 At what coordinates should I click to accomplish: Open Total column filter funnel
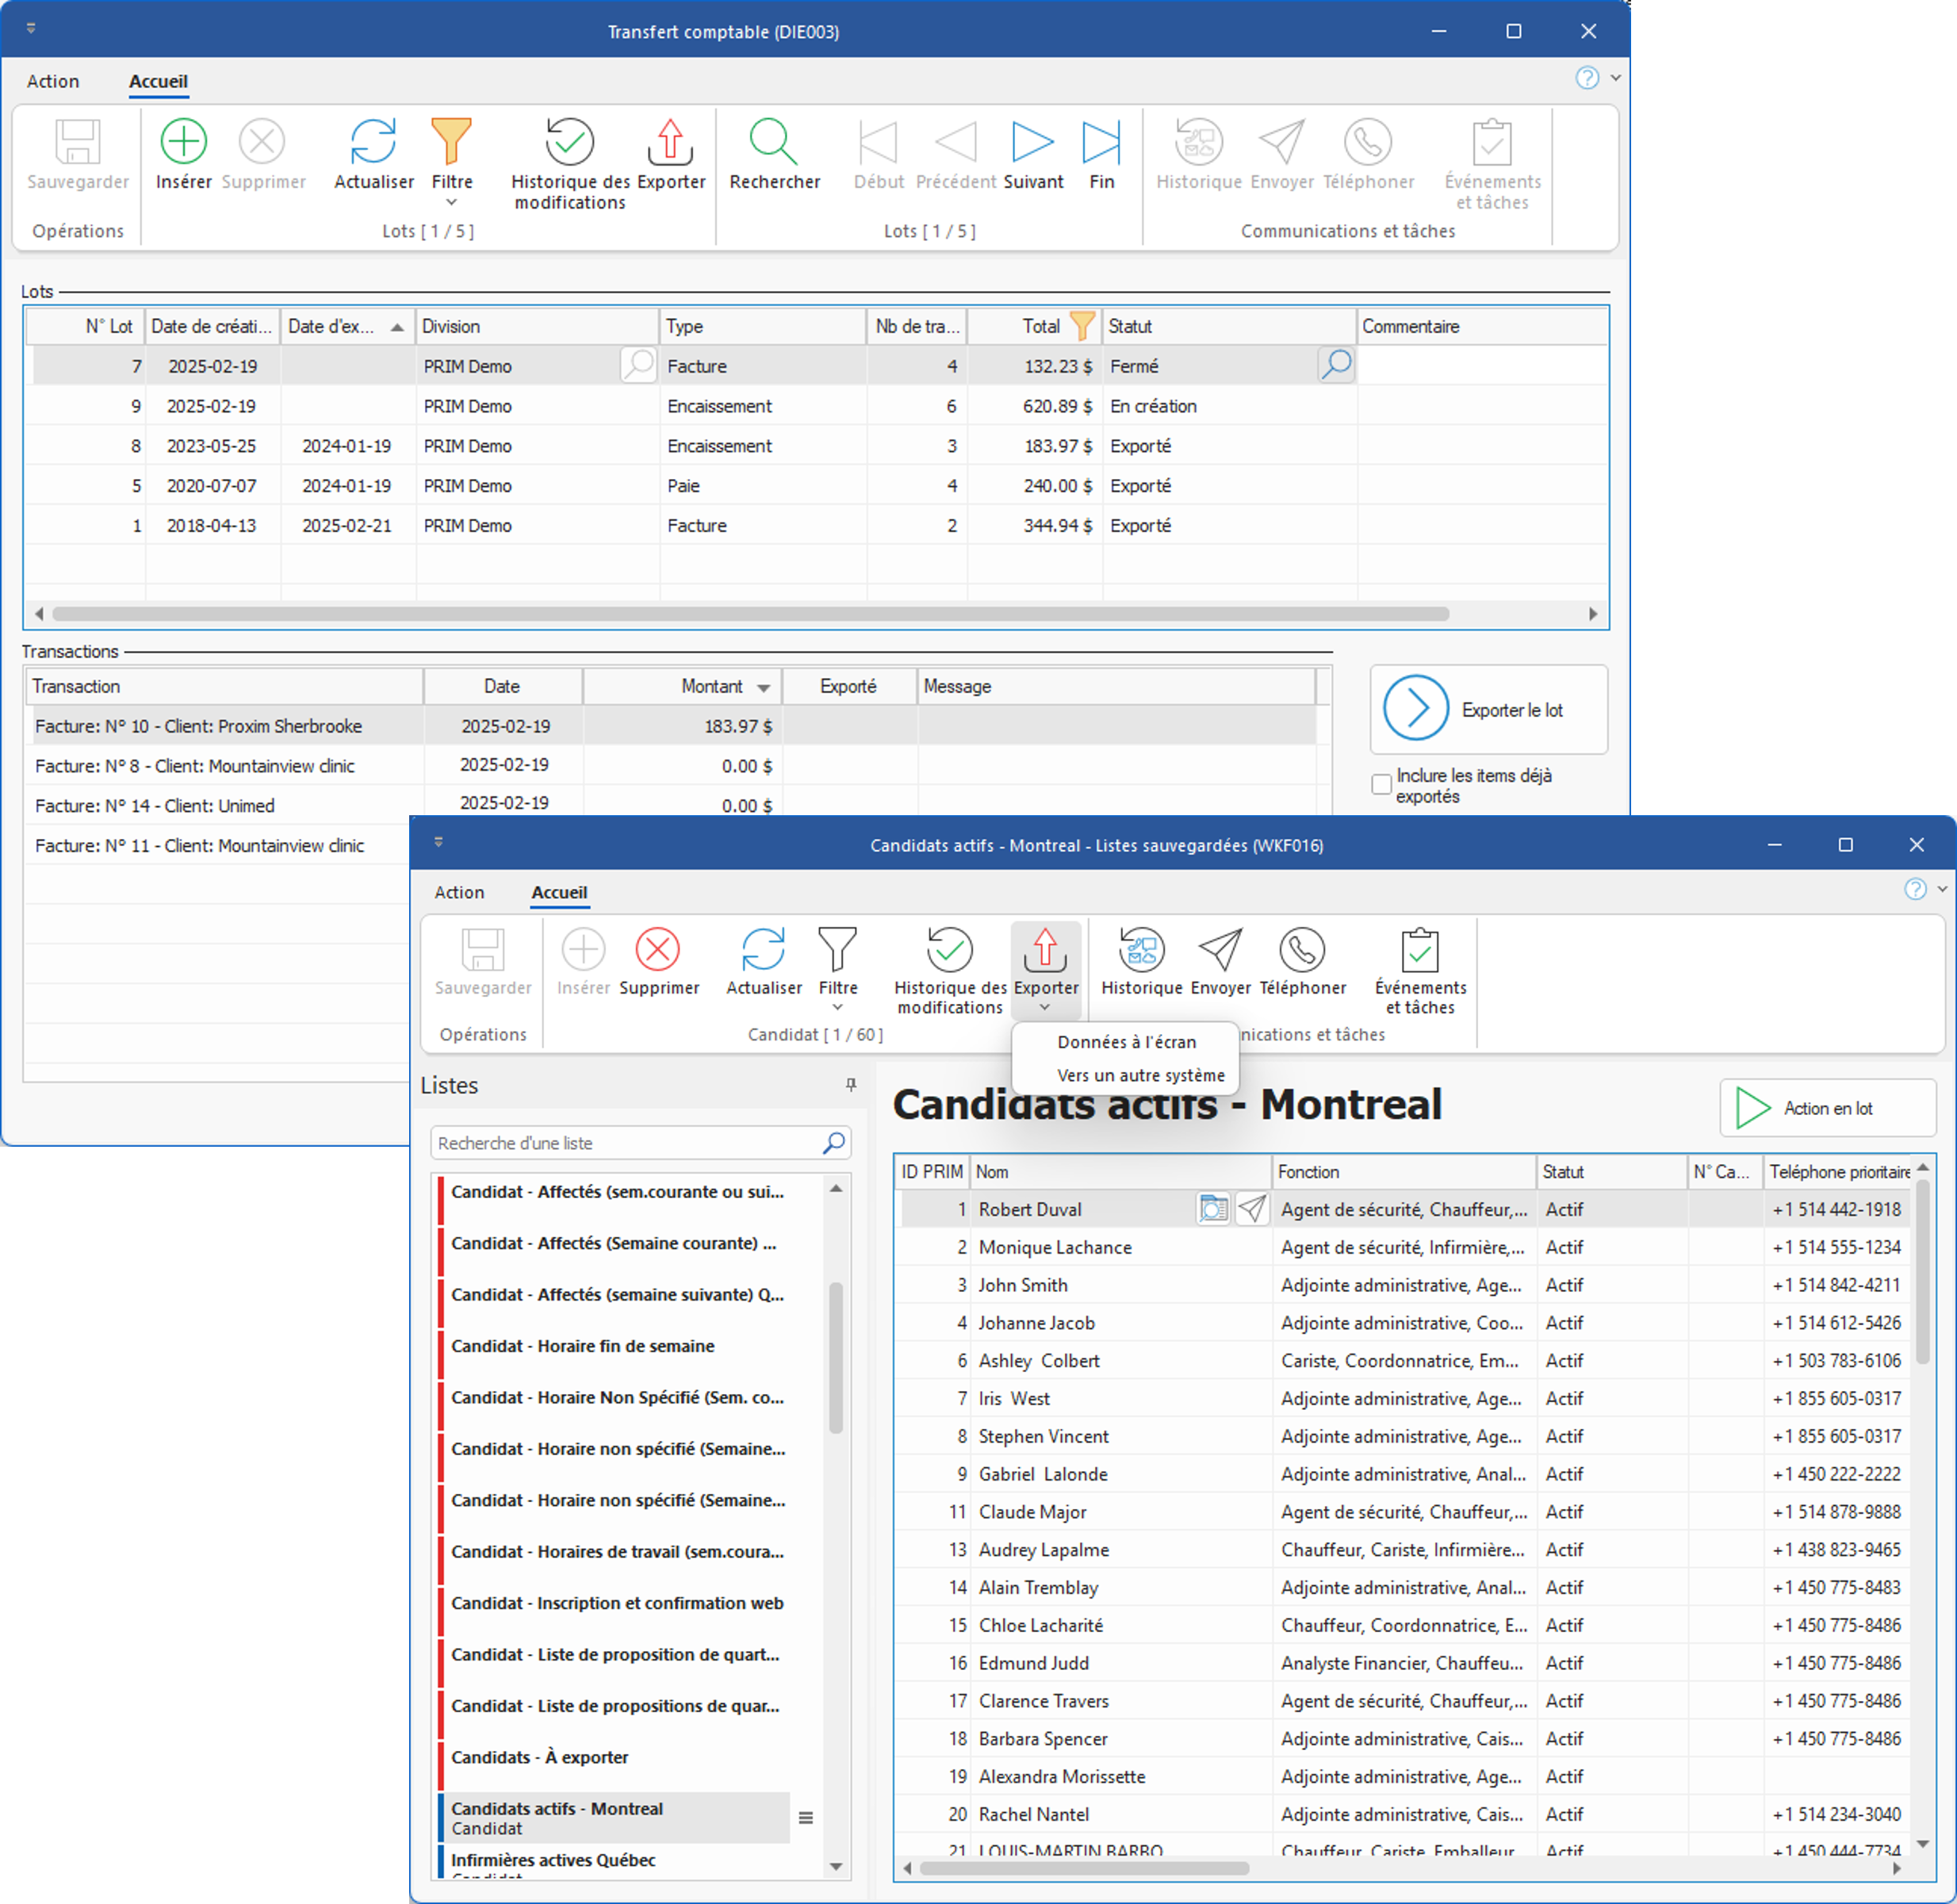pyautogui.click(x=1082, y=326)
